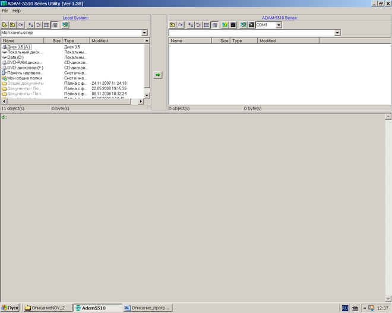Click the last icon in Local System toolbar
This screenshot has width=392, height=313.
(65, 25)
